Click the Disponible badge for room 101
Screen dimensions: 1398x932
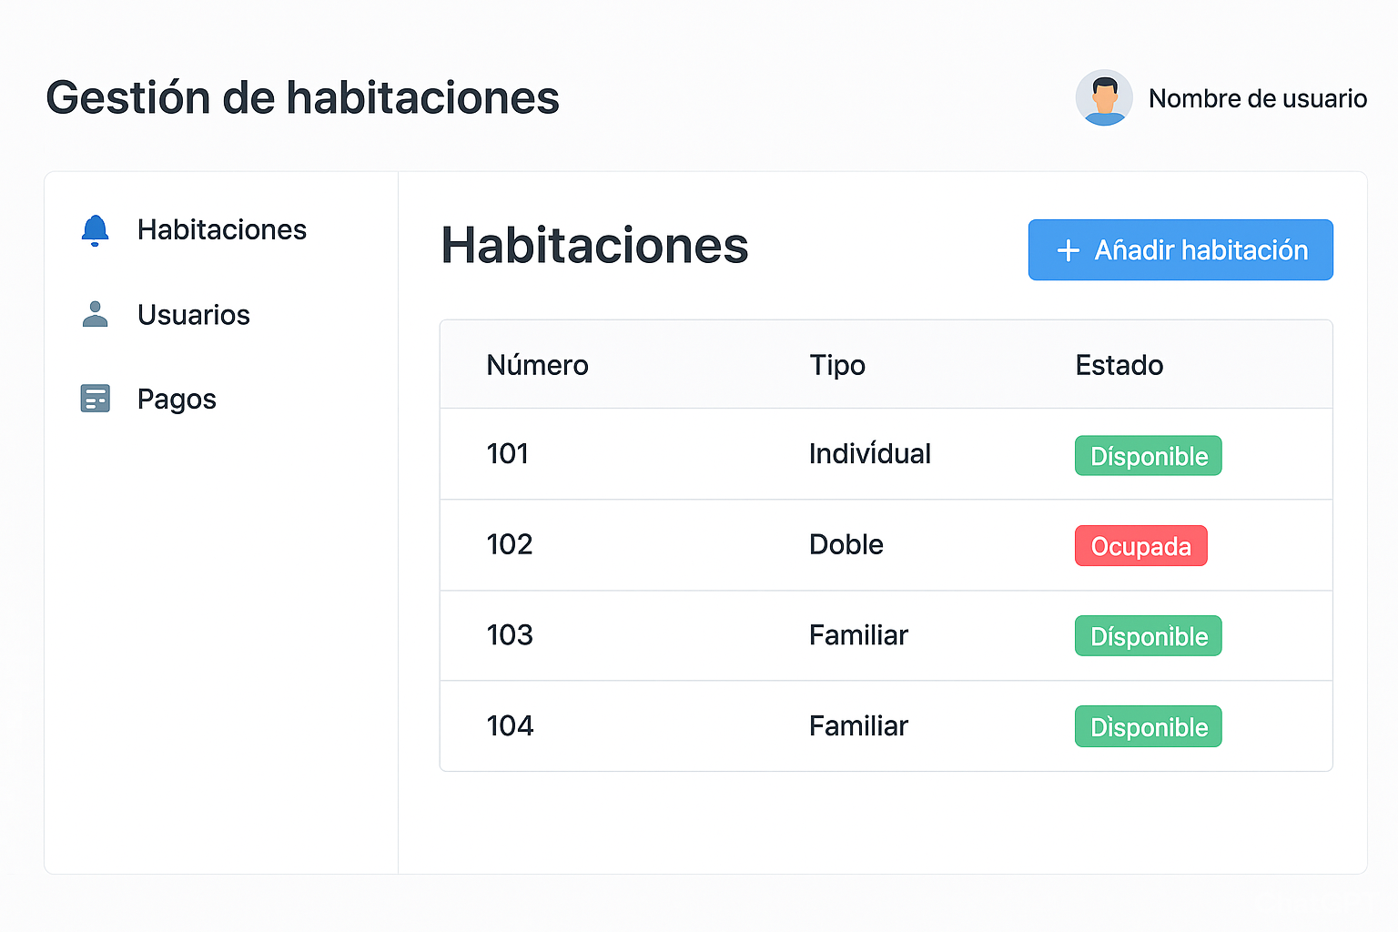point(1148,456)
